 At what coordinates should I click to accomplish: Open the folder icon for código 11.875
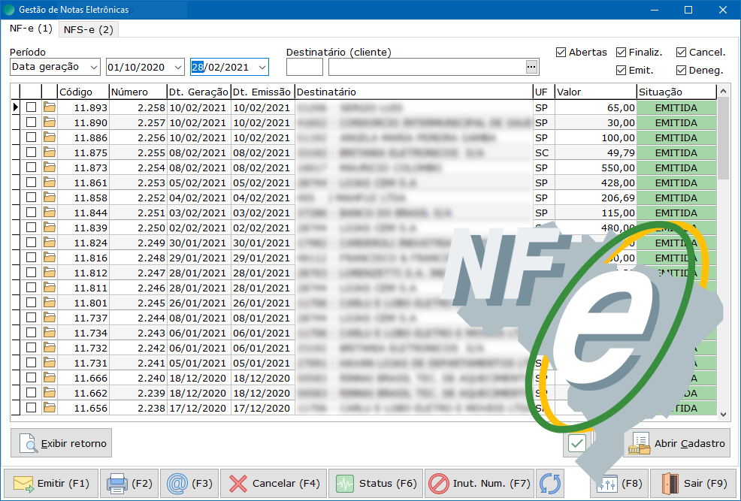(50, 153)
